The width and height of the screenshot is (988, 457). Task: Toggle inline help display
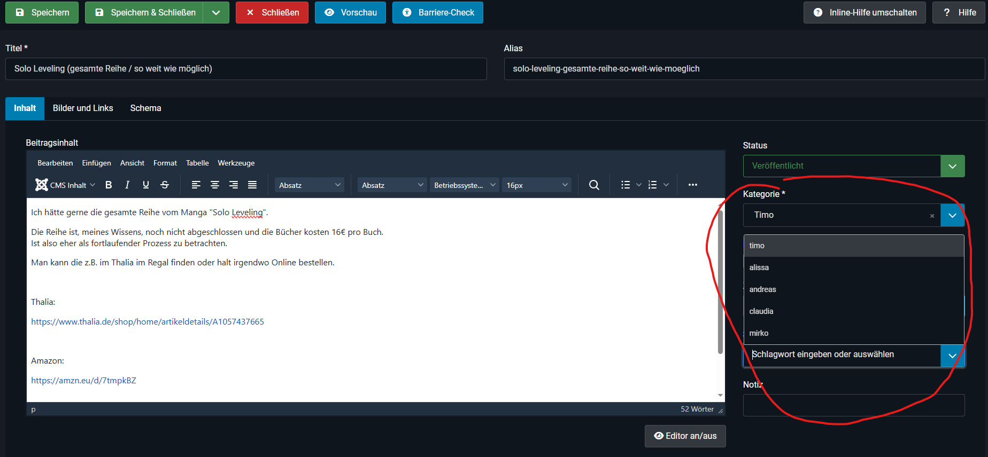[x=865, y=12]
